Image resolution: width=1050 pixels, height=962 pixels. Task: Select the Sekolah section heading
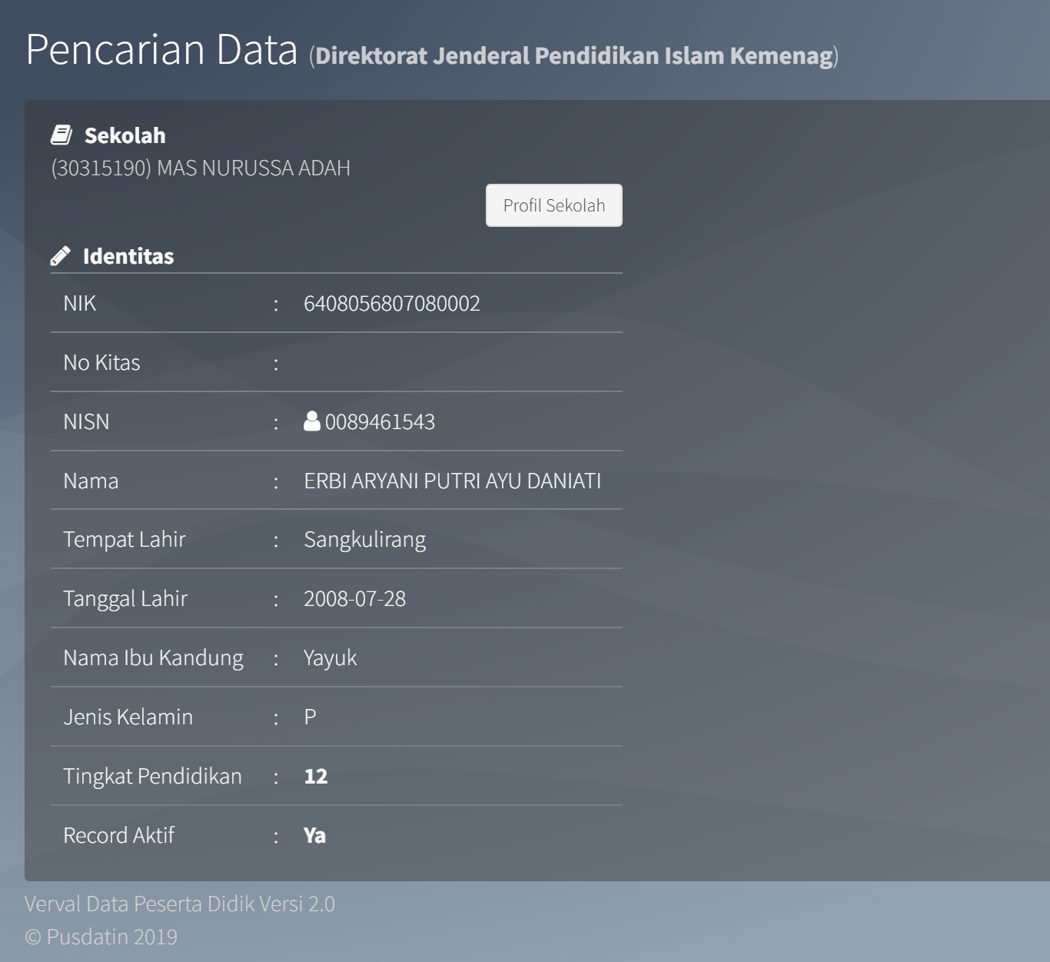[125, 135]
